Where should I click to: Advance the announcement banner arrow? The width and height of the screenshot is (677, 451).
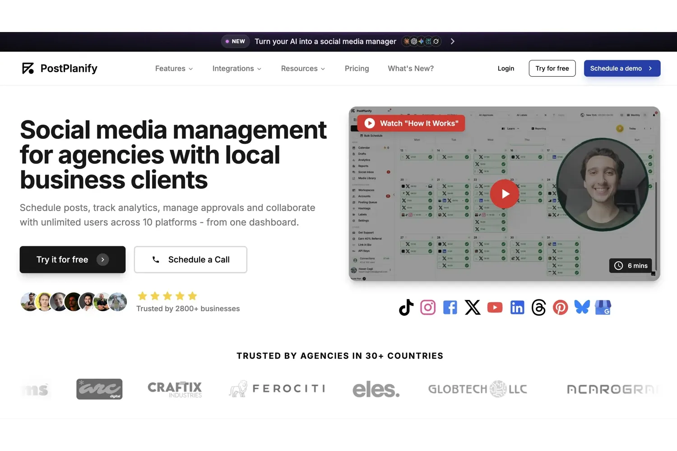tap(452, 41)
